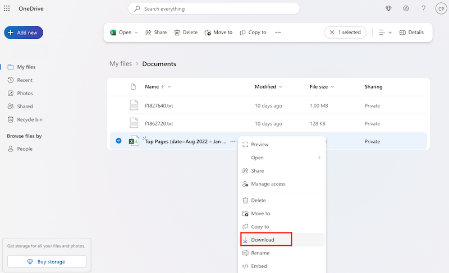The width and height of the screenshot is (449, 273).
Task: Click the search magnifier icon
Action: coord(137,8)
